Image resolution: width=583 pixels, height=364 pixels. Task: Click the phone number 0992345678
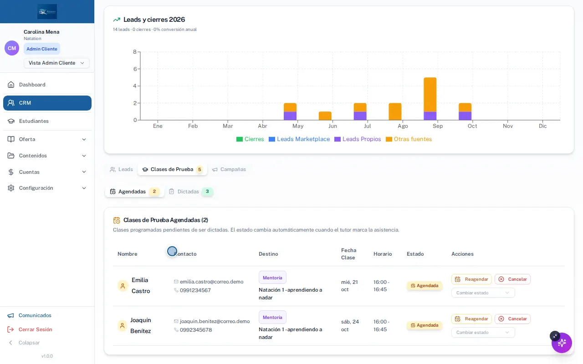196,330
